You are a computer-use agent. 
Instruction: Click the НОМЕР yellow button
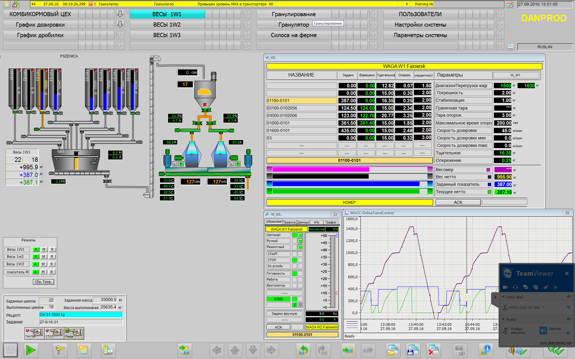click(x=349, y=203)
